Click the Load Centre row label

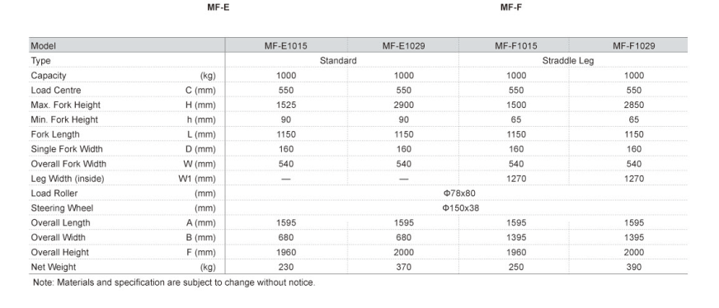point(55,90)
